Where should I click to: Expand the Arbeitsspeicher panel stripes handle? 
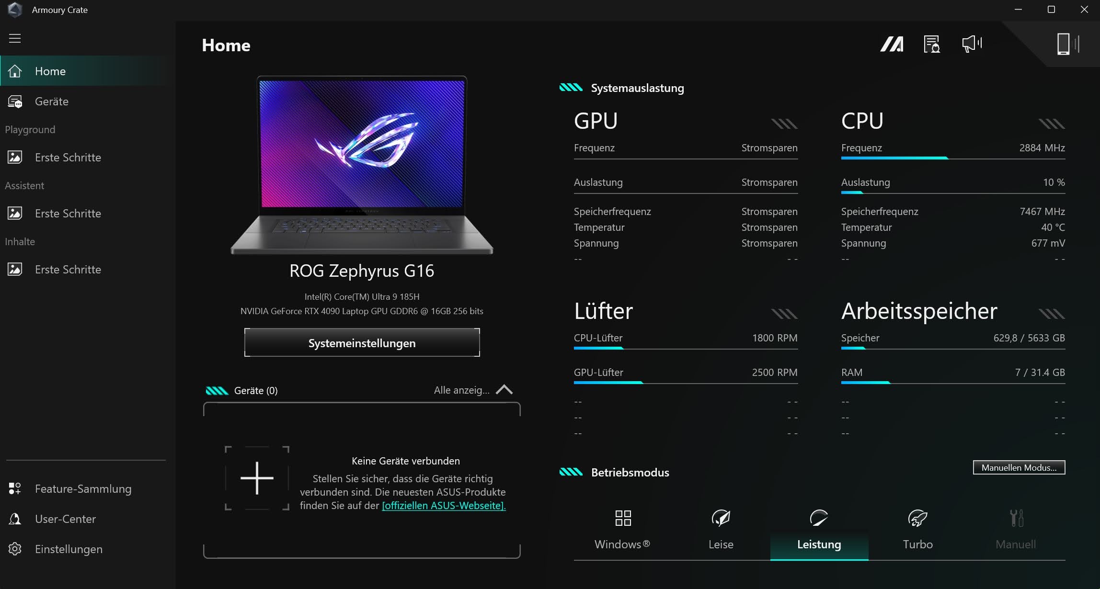pos(1052,314)
